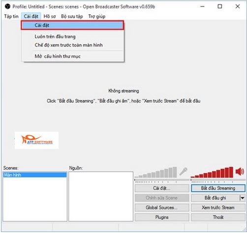The width and height of the screenshot is (247, 233).
Task: Expand the Bắt đầu ghi dropdown arrow
Action: click(242, 198)
